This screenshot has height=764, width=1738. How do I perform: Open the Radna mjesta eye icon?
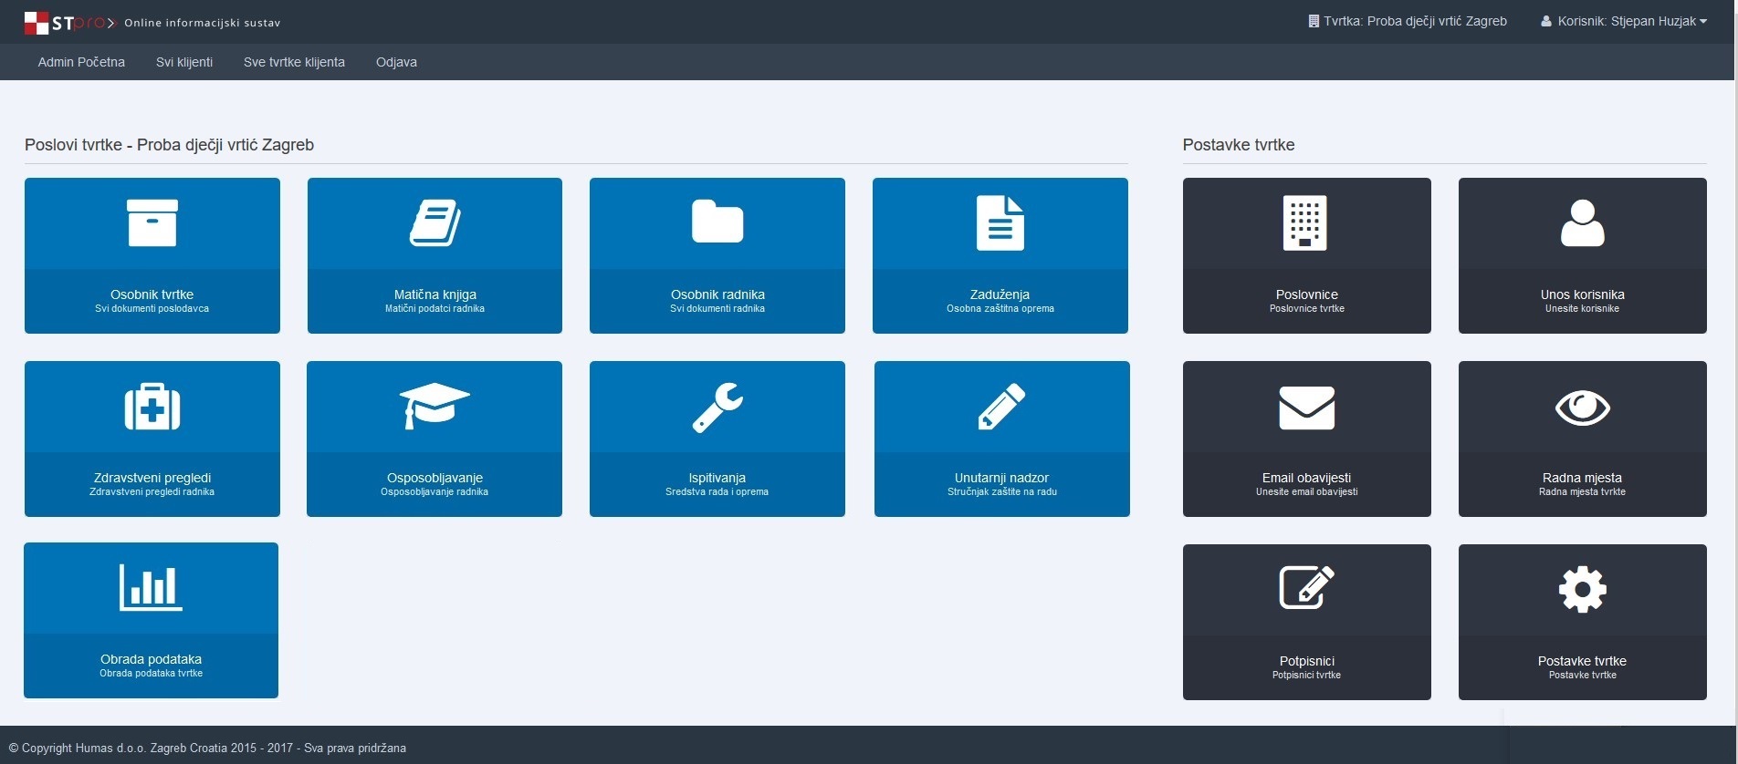click(1583, 408)
